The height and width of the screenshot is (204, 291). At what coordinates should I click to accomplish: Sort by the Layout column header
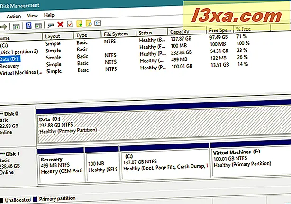pos(58,36)
